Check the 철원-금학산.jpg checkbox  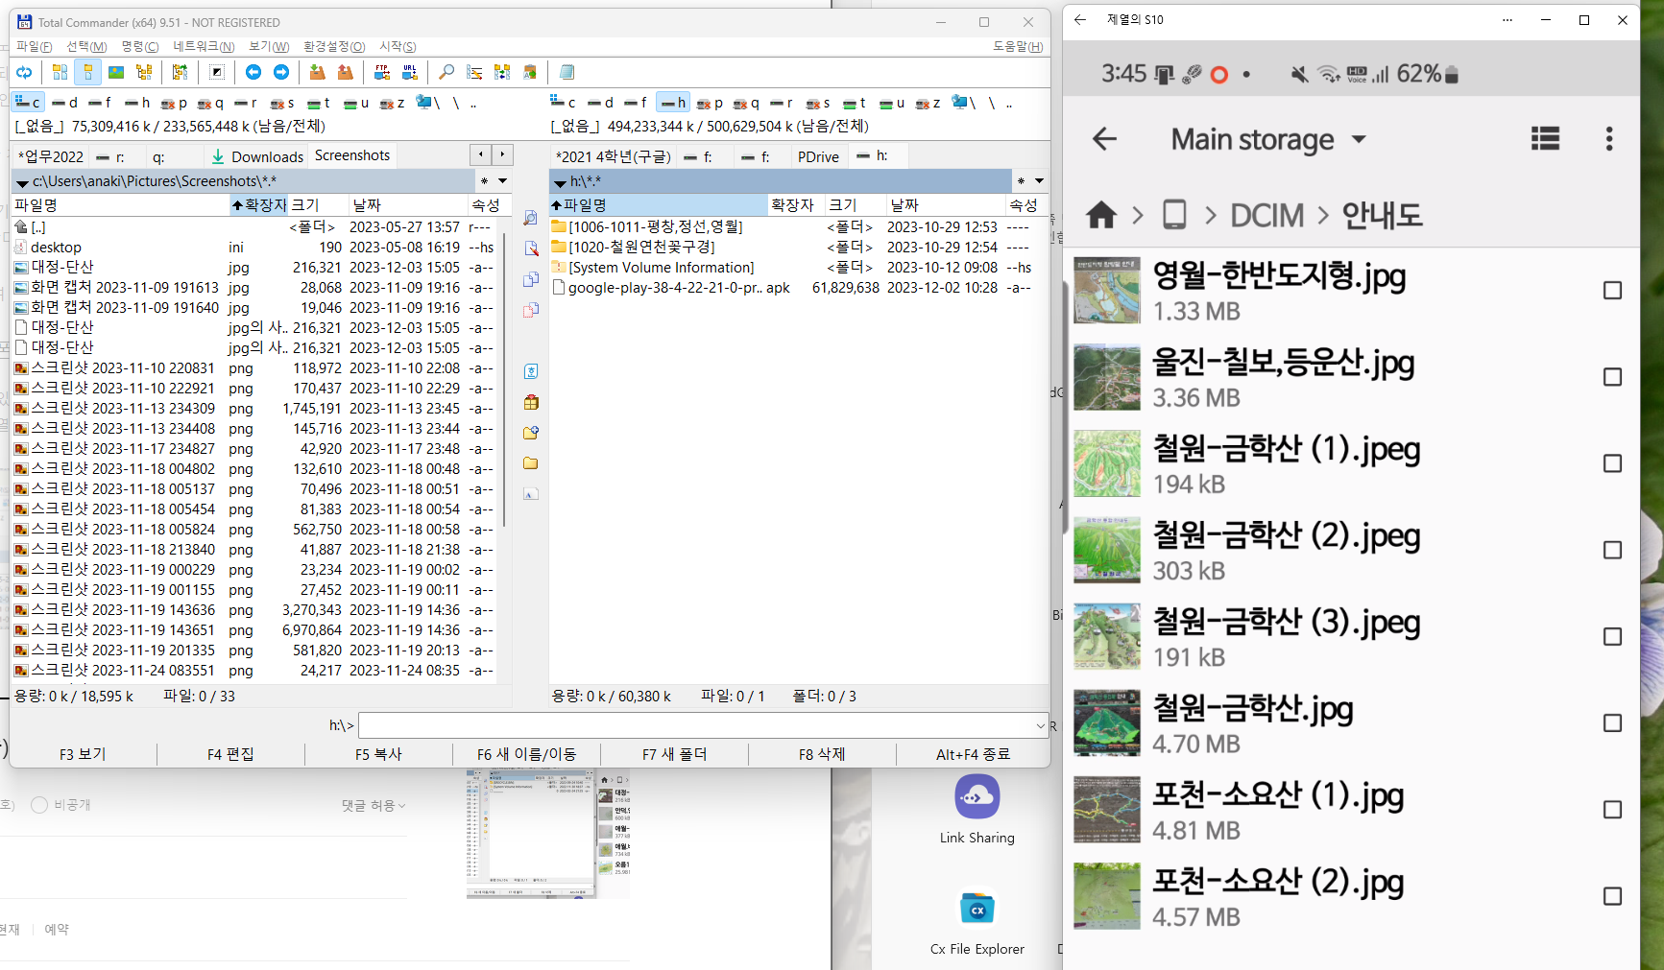1613,723
